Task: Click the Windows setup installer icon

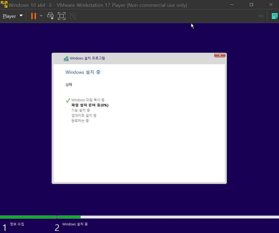Action: pos(66,59)
